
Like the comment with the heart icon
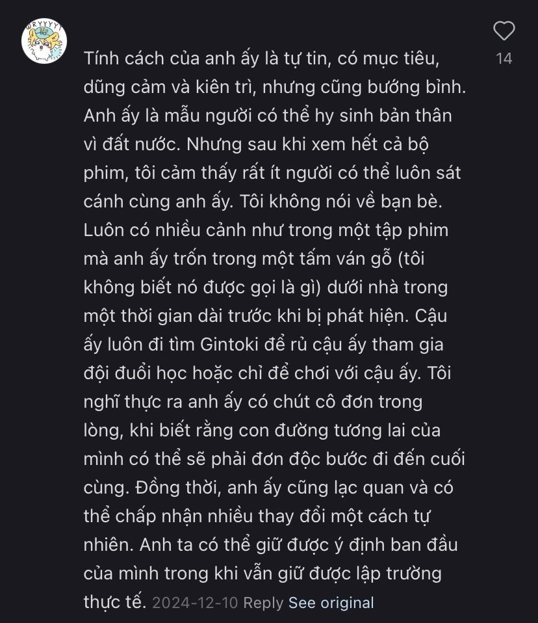[x=504, y=31]
